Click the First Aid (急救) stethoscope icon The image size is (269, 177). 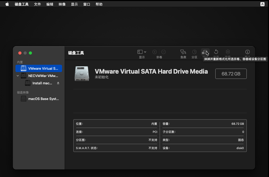pos(183,52)
